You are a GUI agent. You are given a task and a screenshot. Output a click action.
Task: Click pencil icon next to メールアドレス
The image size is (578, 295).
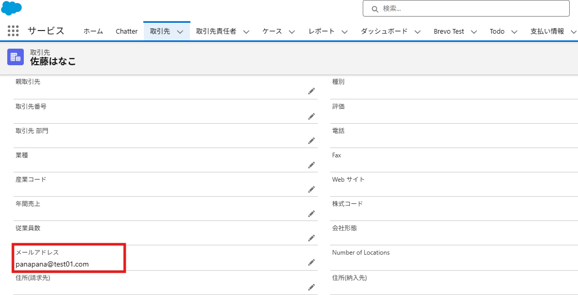312,263
